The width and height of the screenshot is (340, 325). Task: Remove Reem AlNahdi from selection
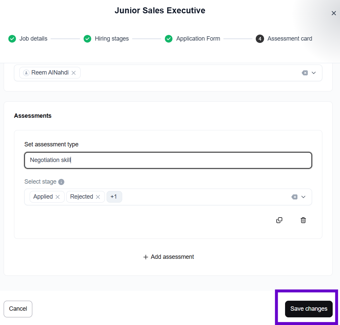click(74, 73)
